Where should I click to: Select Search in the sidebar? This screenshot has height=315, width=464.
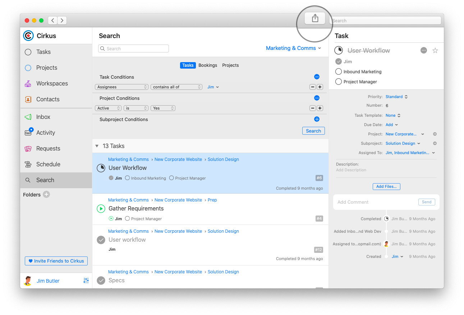click(x=56, y=180)
